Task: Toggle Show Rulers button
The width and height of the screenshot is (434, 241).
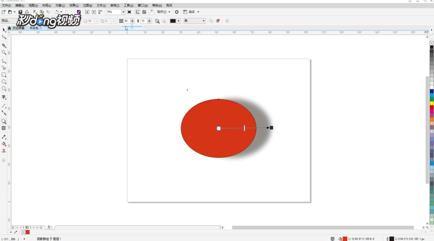Action: tap(138, 12)
